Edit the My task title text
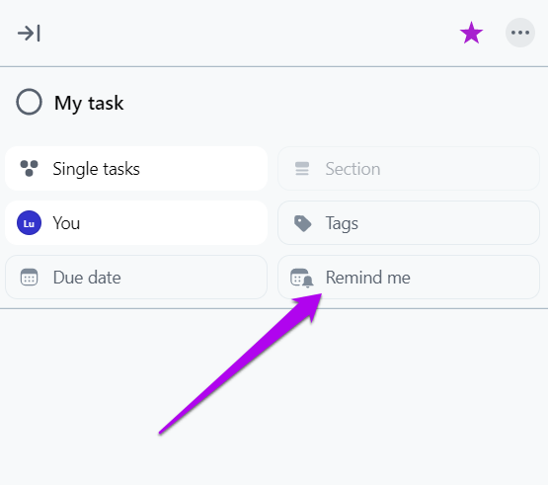 pos(89,103)
